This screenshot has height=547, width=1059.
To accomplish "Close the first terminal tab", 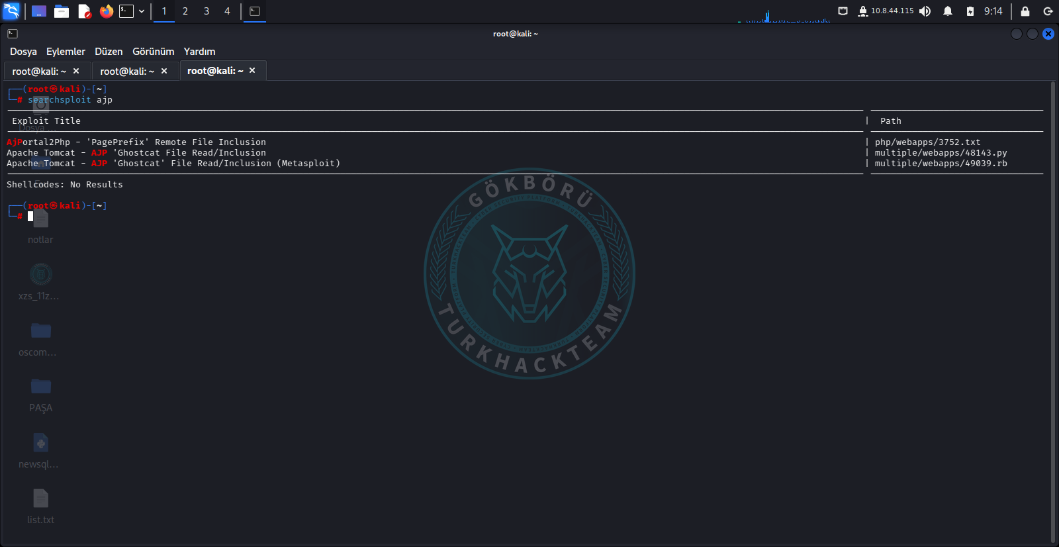I will [76, 71].
